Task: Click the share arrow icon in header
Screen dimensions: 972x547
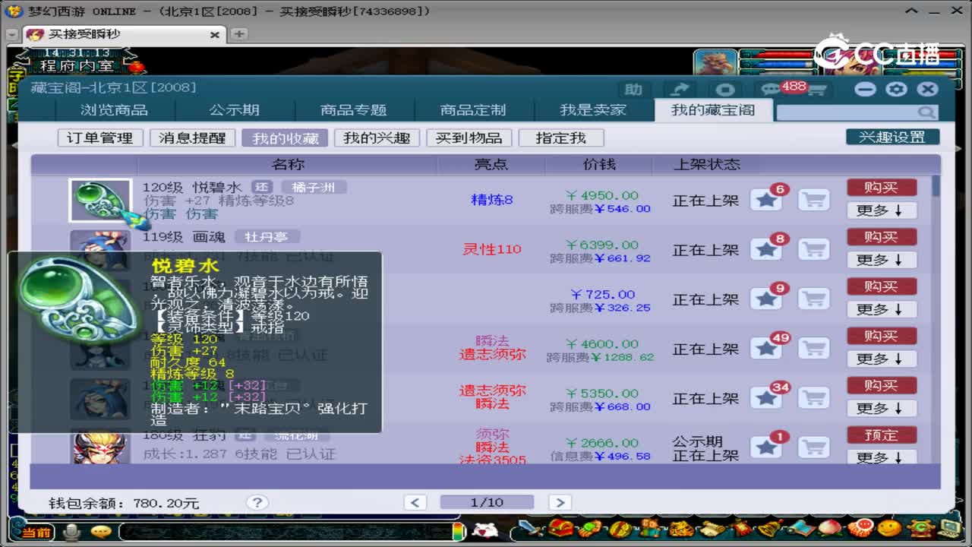Action: point(680,90)
